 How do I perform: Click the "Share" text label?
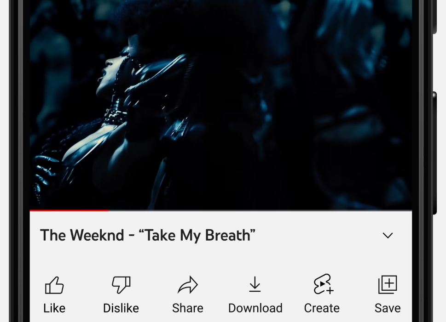pos(188,308)
